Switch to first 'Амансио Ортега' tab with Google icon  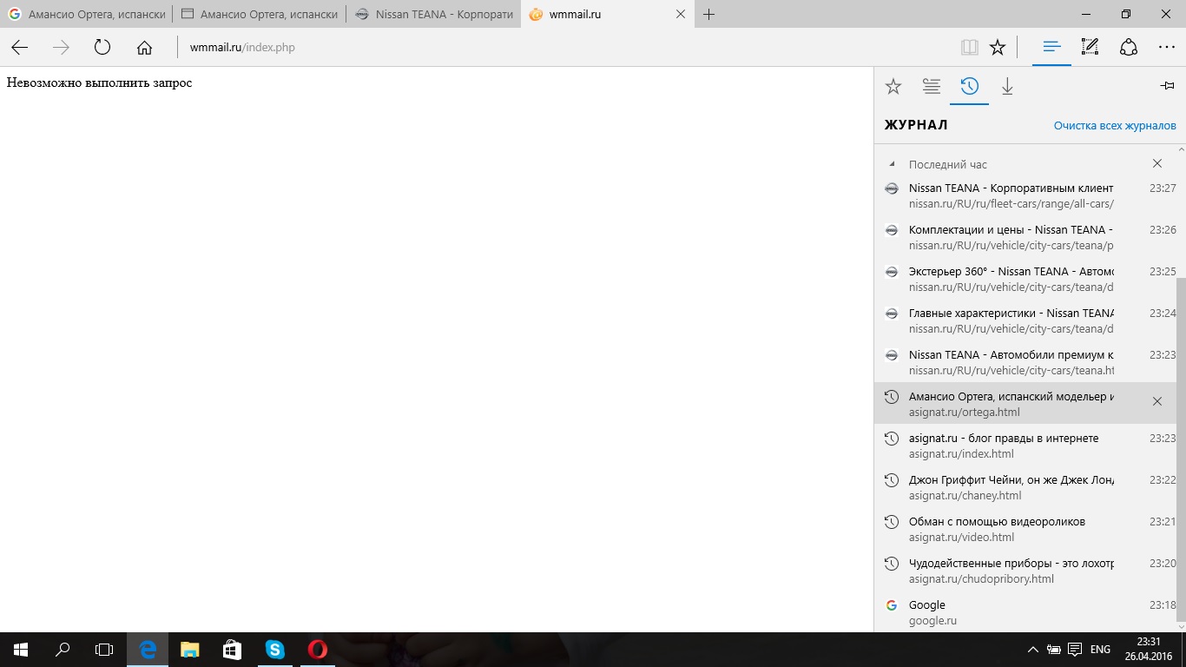point(86,15)
